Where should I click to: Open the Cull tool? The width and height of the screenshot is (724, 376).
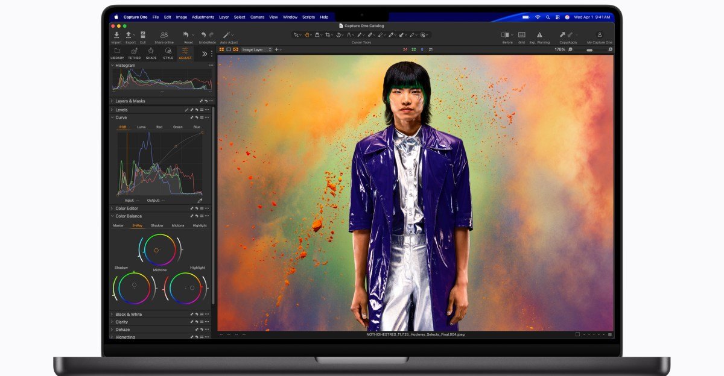tap(143, 34)
